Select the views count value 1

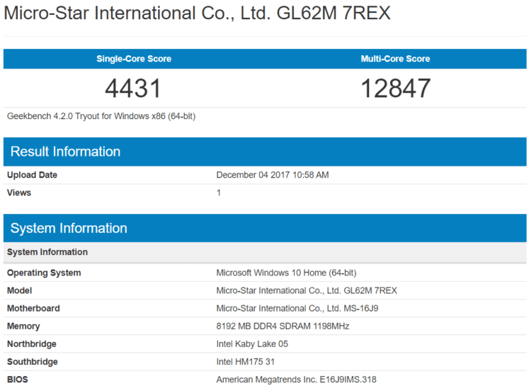(219, 193)
